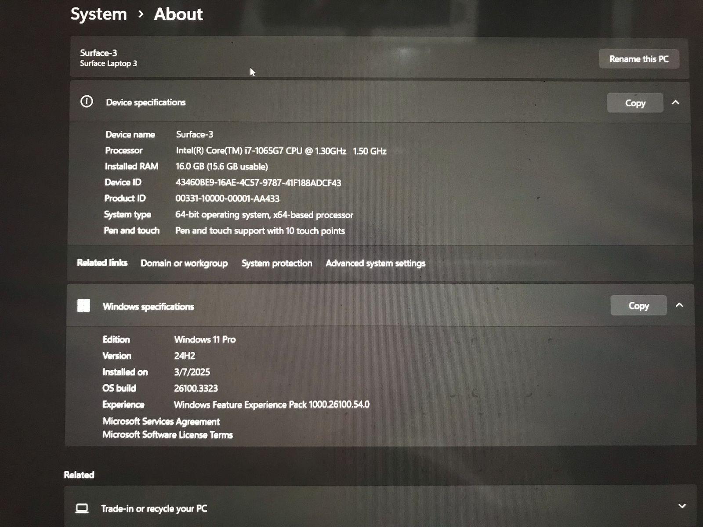
Task: Copy the Device specifications
Action: point(635,103)
